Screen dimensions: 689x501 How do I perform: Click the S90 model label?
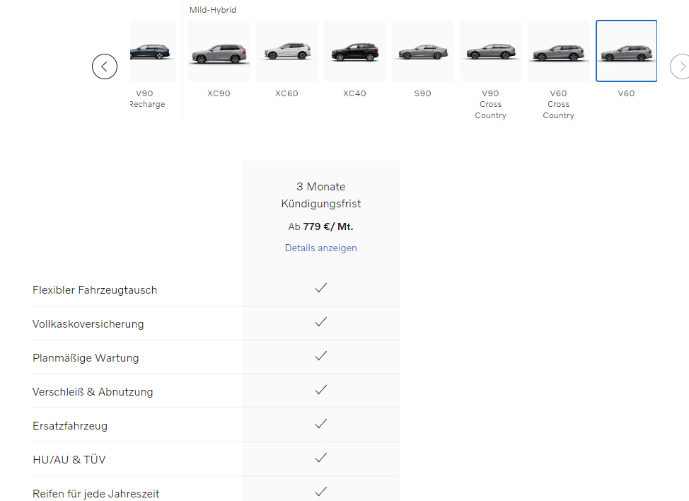pos(423,93)
